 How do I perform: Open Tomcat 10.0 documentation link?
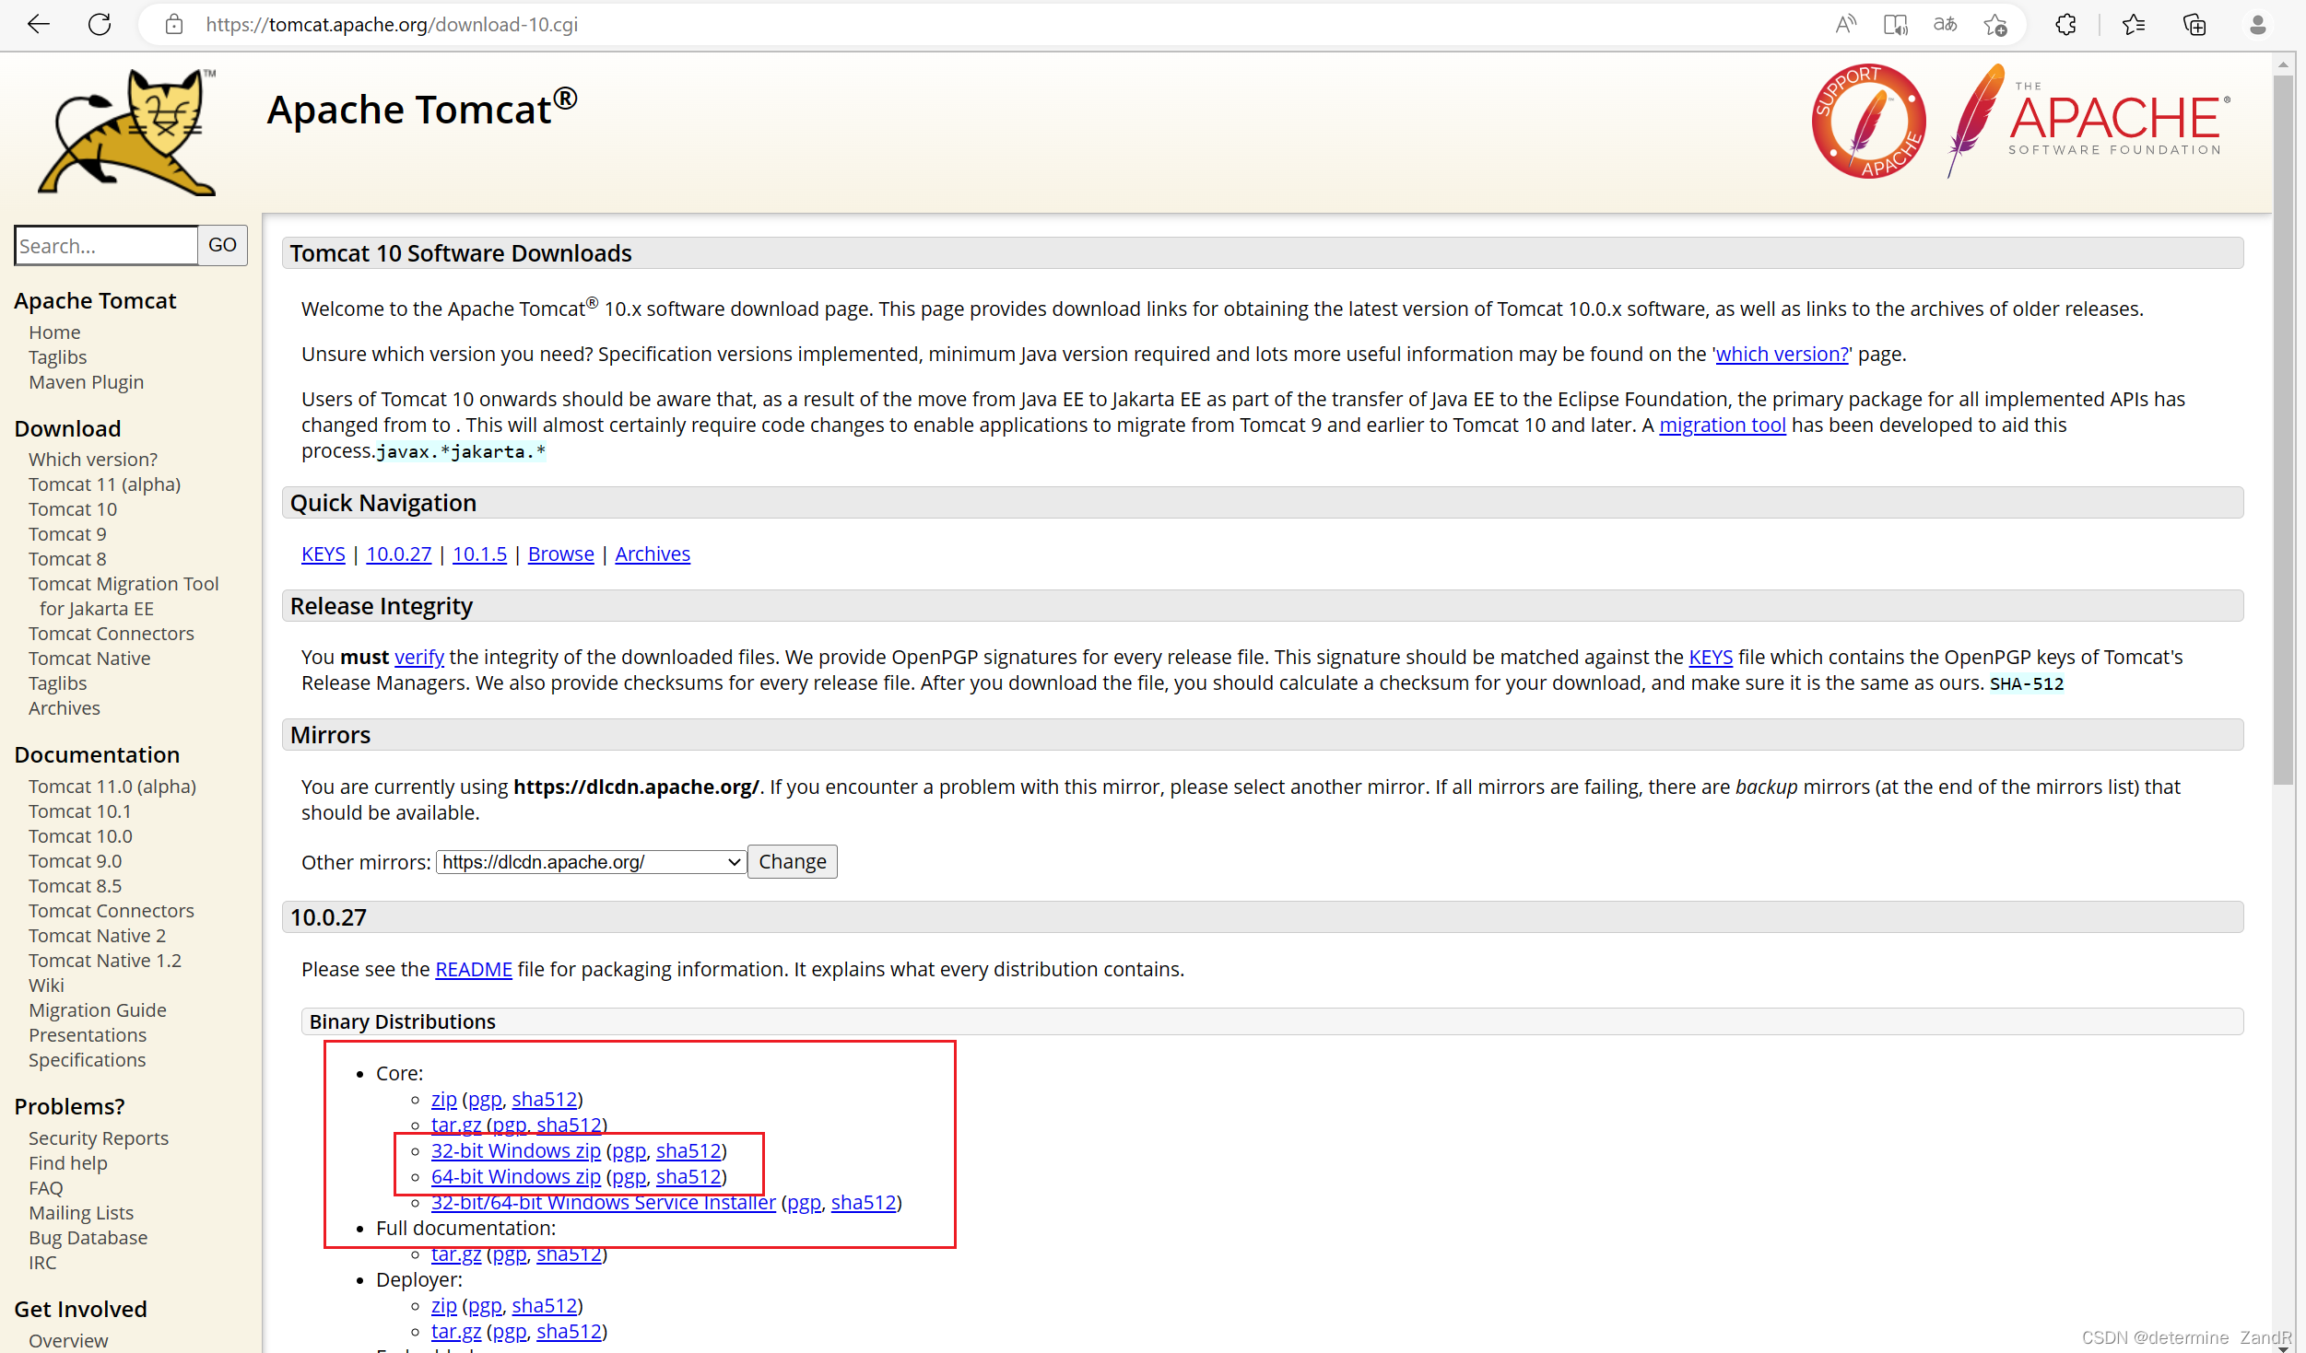(80, 835)
